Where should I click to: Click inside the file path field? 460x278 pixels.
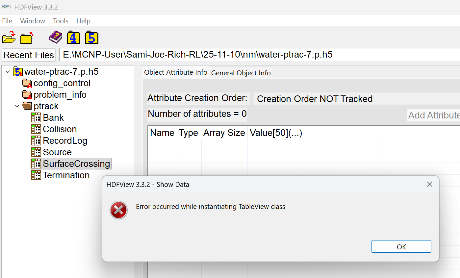pos(197,55)
